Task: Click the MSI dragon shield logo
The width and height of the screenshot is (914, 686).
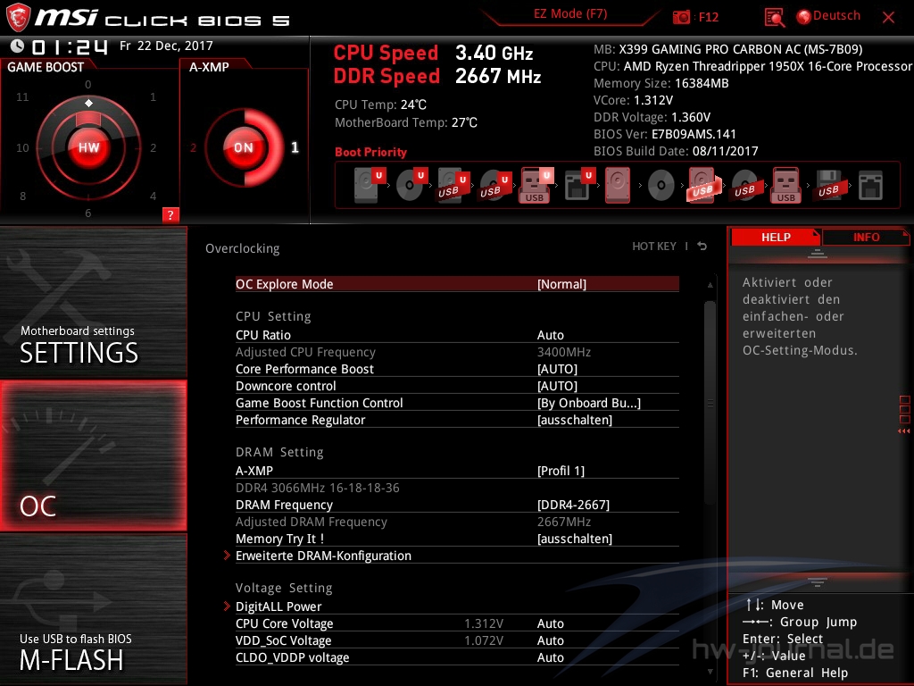Action: [18, 18]
